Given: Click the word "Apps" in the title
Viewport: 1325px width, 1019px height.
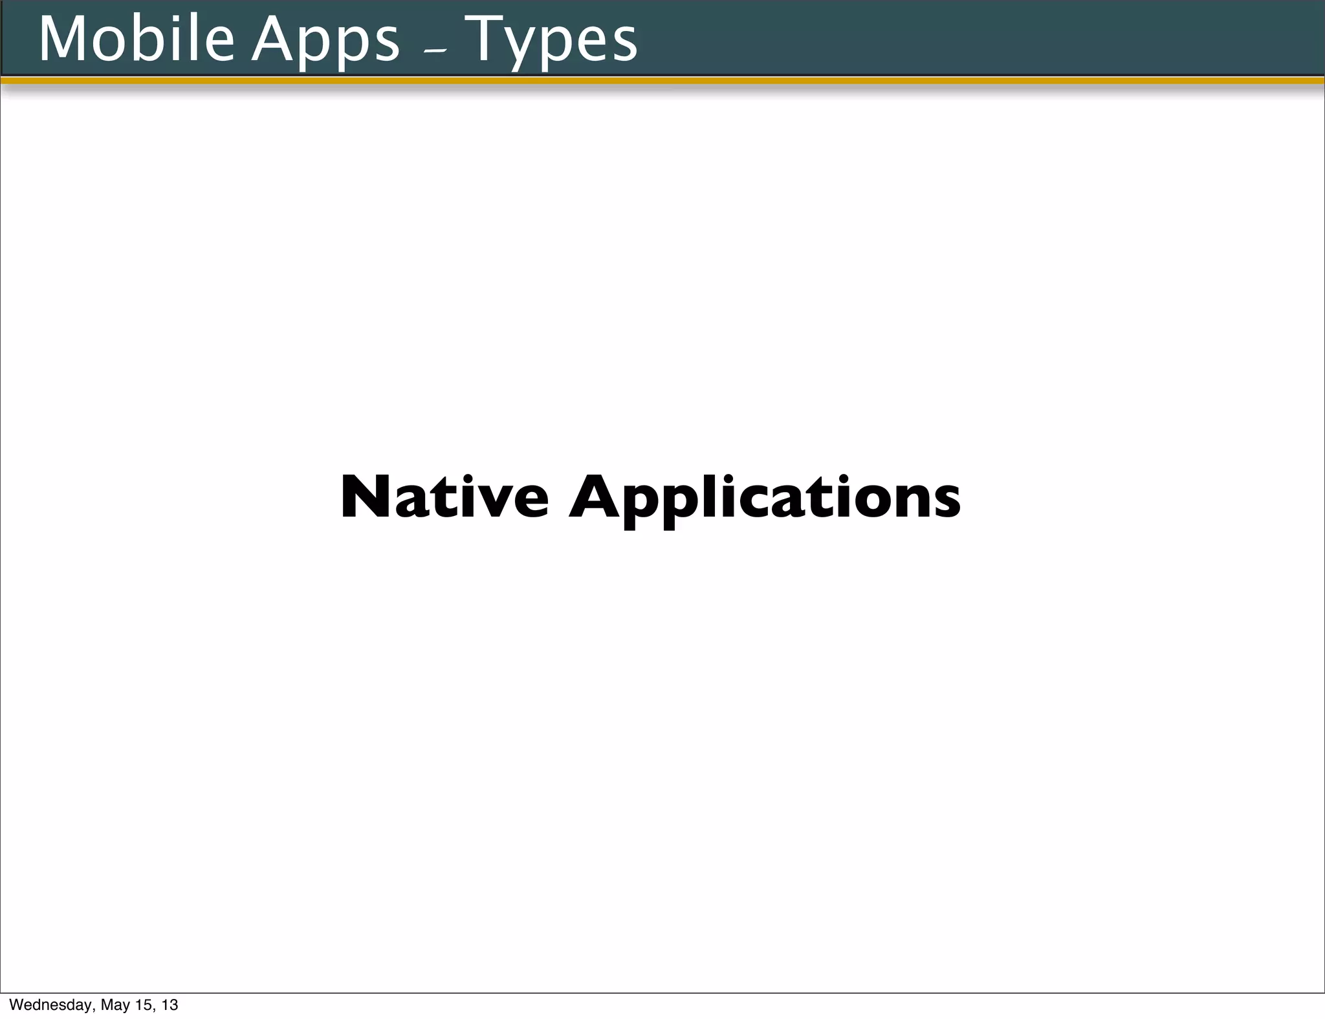Looking at the screenshot, I should (325, 40).
